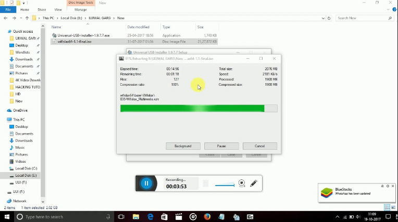Open the recent locations dropdown arrow
This screenshot has width=398, height=222.
click(21, 18)
